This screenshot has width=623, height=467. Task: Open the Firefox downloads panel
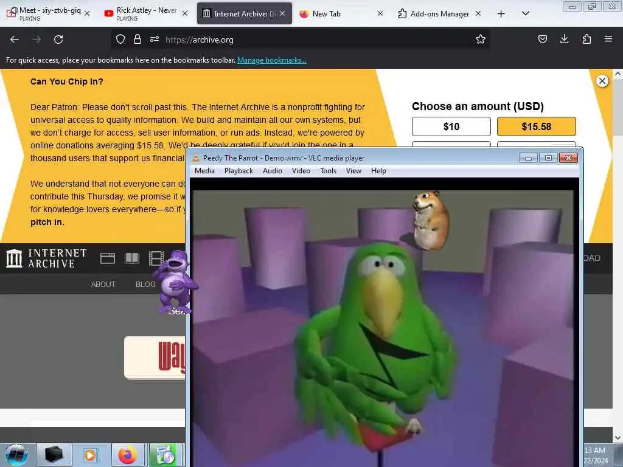point(564,39)
